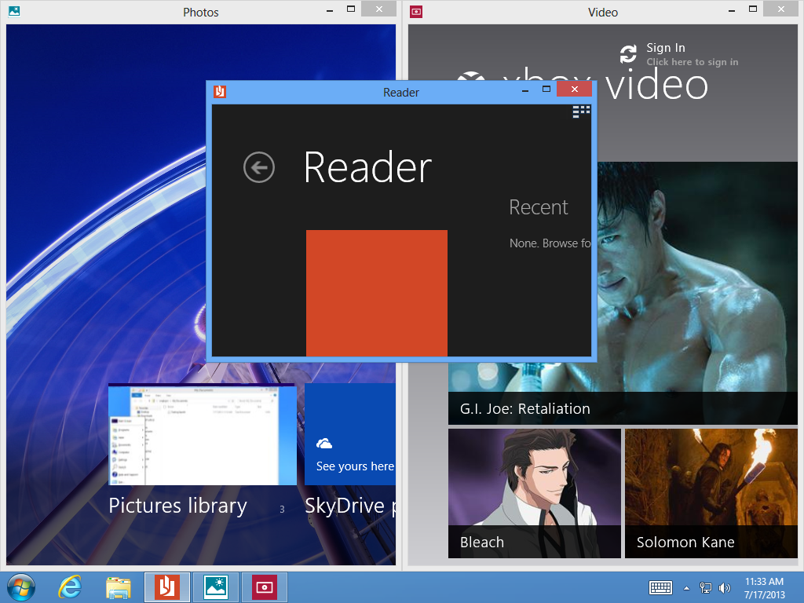The width and height of the screenshot is (804, 603).
Task: Switch to Photos app on taskbar
Action: [x=216, y=587]
